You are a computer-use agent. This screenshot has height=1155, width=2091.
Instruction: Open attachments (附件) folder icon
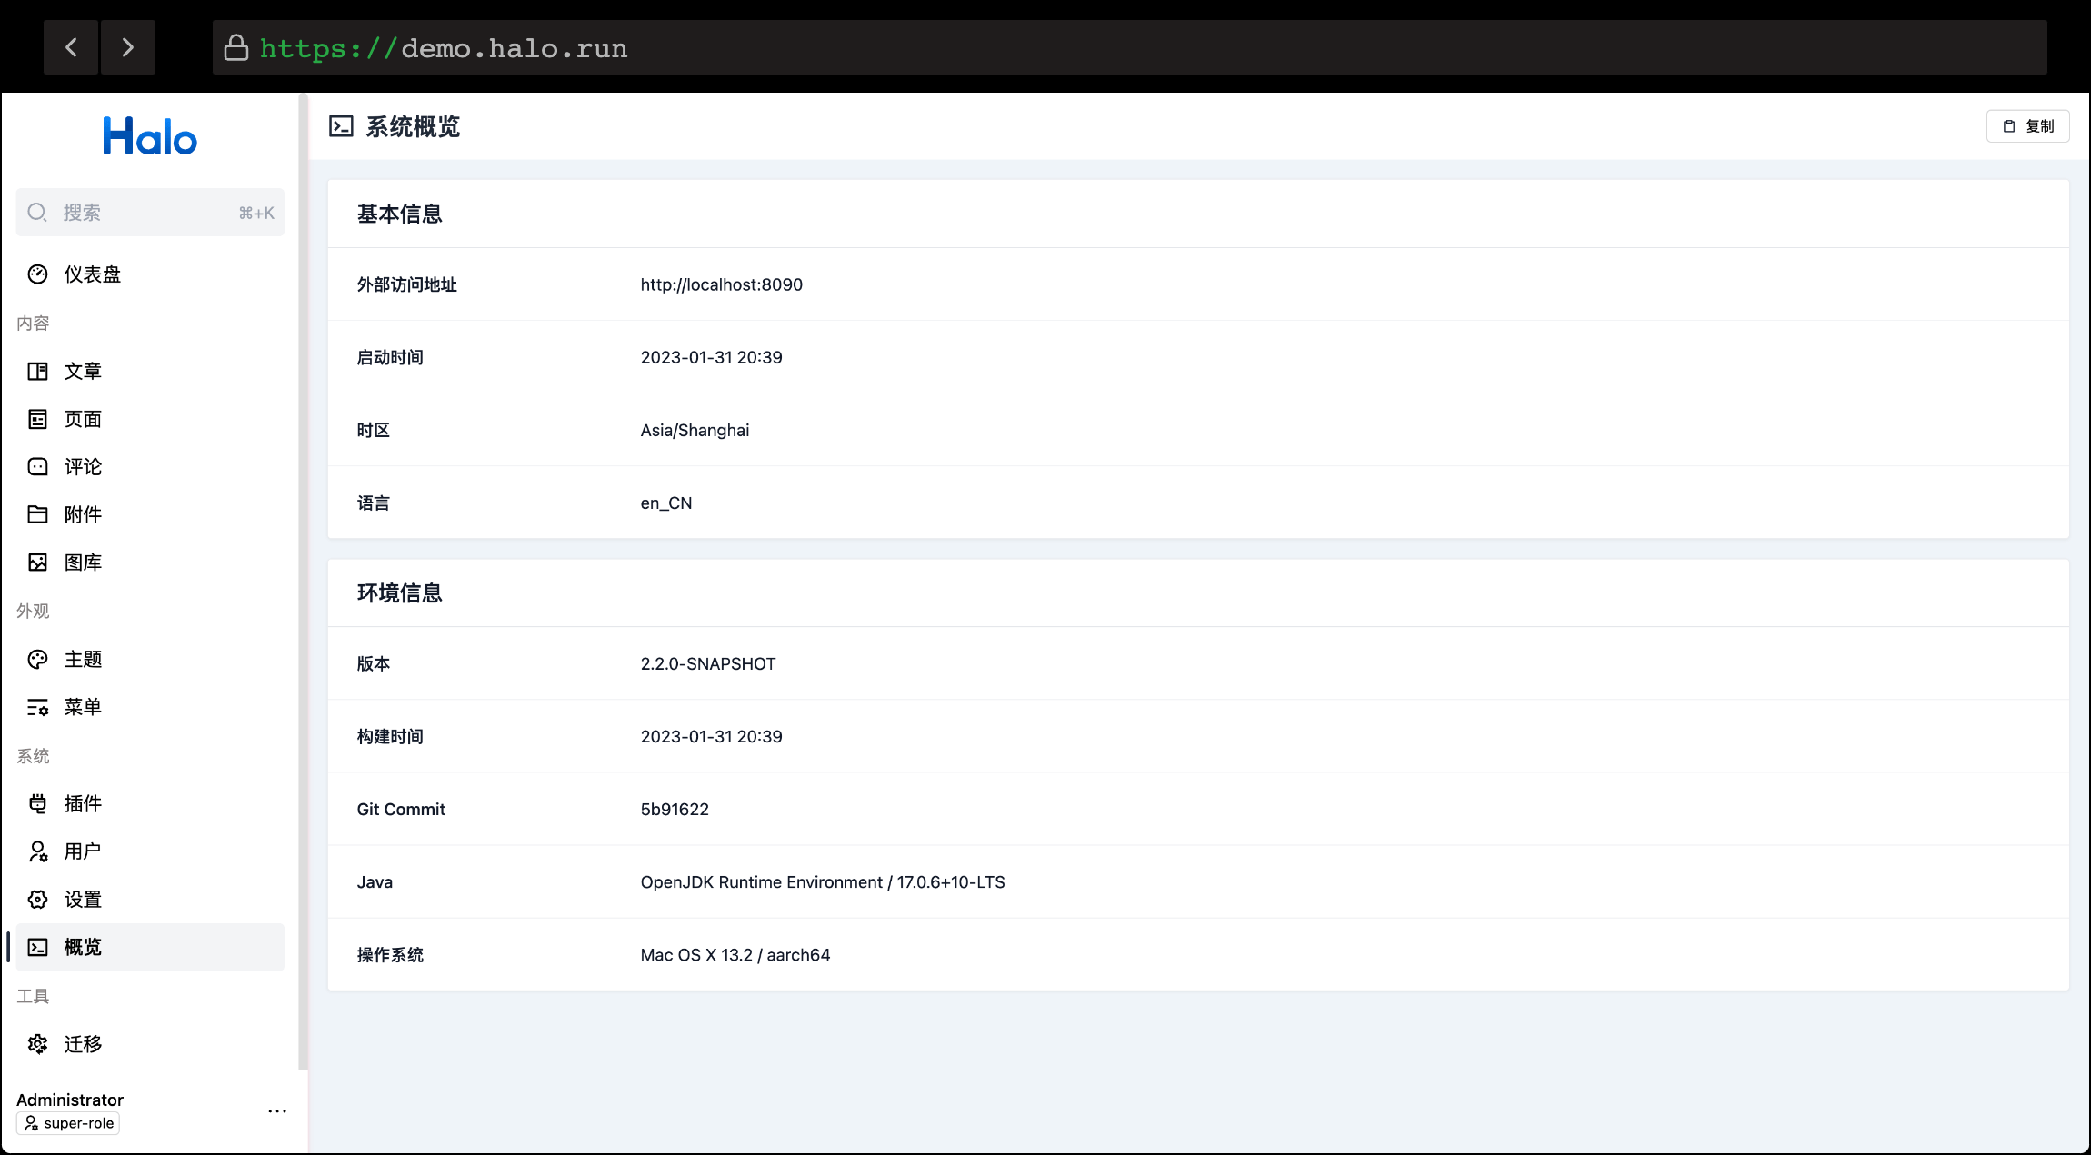[x=37, y=514]
